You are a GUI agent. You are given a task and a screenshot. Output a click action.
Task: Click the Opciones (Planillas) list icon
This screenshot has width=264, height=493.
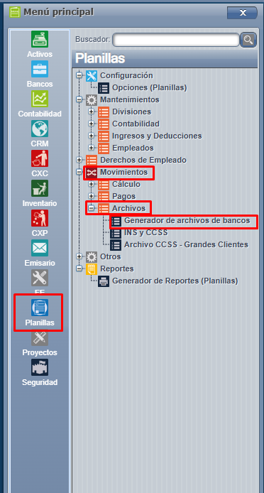pos(104,87)
